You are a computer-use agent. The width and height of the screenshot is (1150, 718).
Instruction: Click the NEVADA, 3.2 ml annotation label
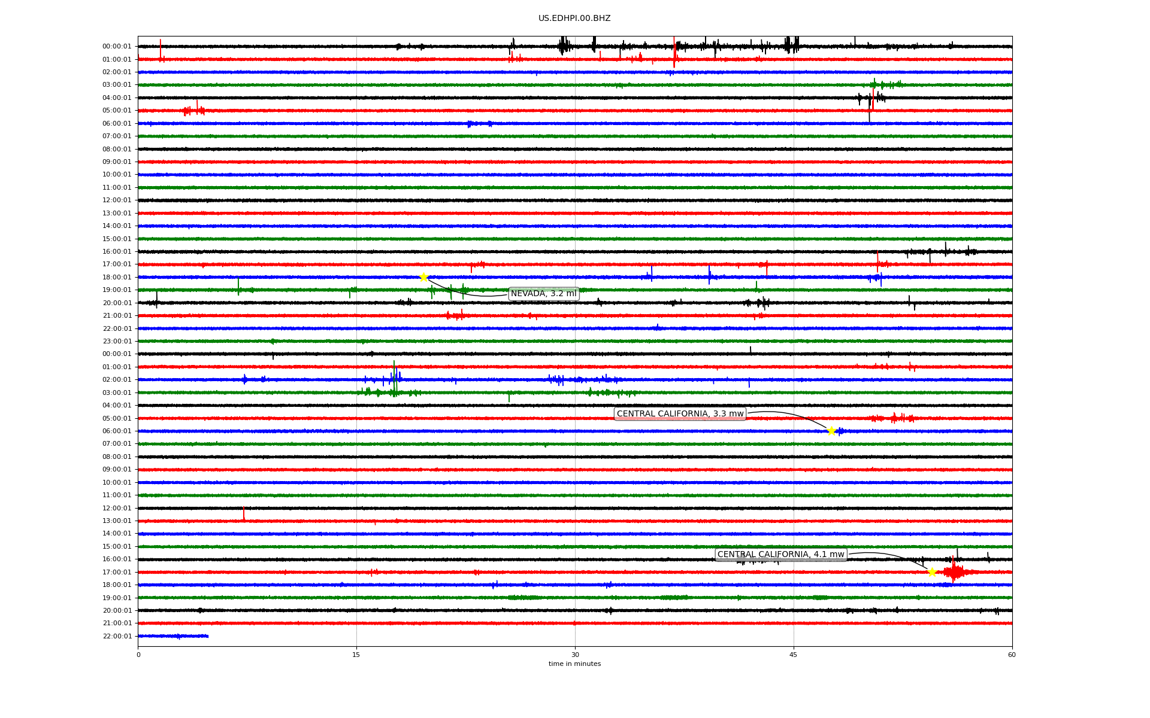543,294
